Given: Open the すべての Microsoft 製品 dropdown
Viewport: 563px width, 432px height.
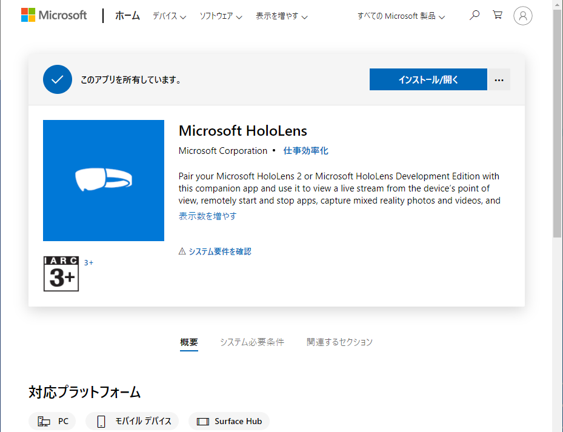Looking at the screenshot, I should coord(401,16).
